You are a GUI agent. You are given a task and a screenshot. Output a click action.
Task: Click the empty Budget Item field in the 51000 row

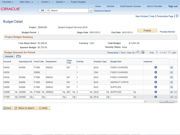tap(122, 97)
